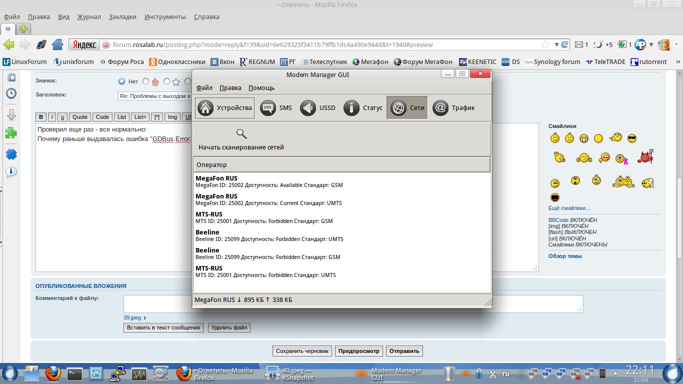Open Modem Manager Помощь menu

[x=261, y=87]
